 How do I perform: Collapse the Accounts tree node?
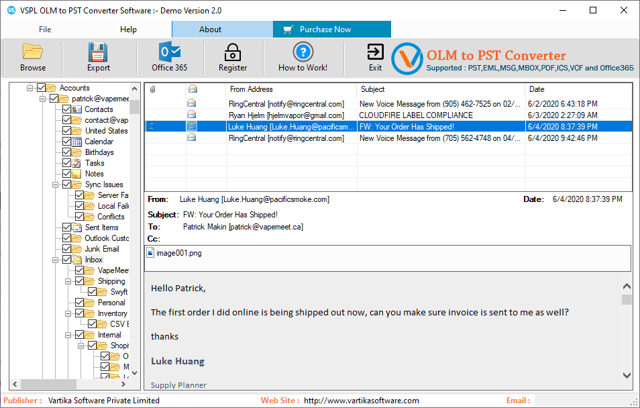[x=30, y=88]
